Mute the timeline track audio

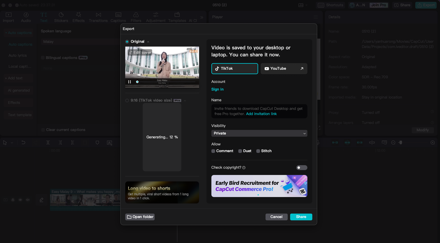pos(28,200)
